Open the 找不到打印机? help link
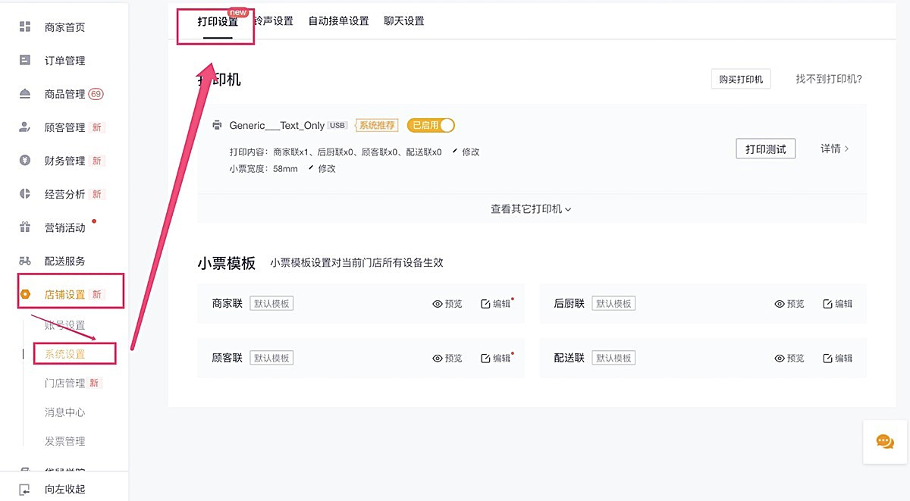Screen dimensions: 910x501 point(828,79)
